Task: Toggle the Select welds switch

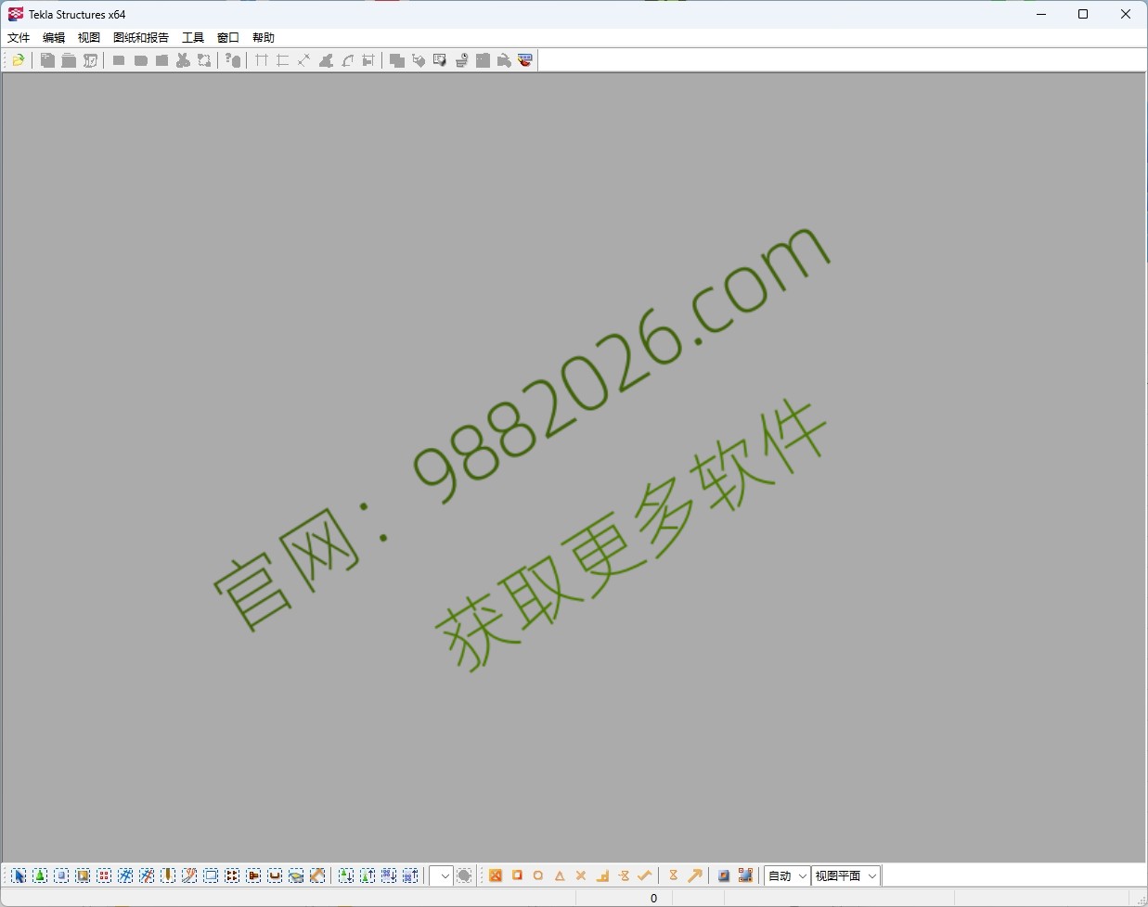Action: (168, 875)
